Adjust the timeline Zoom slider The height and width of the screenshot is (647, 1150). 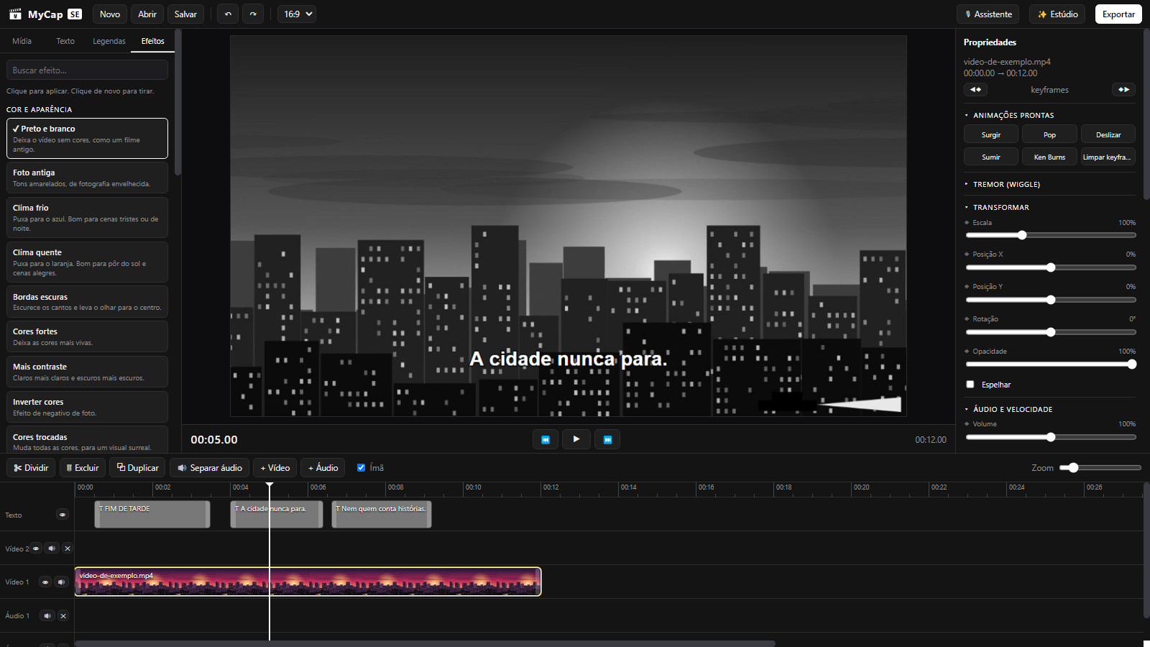tap(1100, 468)
